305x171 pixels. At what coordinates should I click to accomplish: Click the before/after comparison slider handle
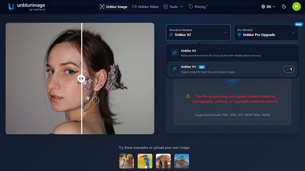(81, 79)
